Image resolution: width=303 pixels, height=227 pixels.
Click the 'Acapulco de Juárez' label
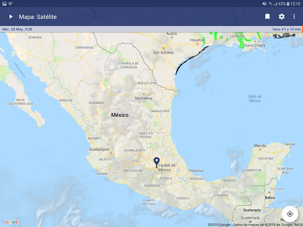(x=149, y=202)
